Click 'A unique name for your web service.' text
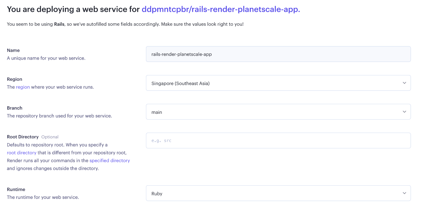 46,58
